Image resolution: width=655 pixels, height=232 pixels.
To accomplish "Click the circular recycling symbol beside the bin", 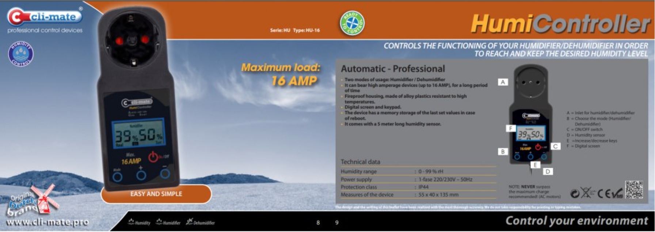I will click(x=575, y=194).
